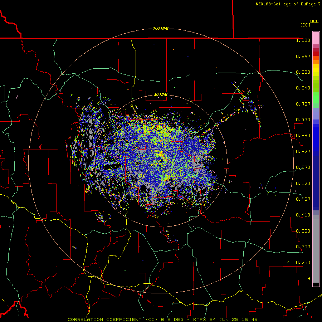
Task: Click the [CC] unit label
Action: coord(305,25)
